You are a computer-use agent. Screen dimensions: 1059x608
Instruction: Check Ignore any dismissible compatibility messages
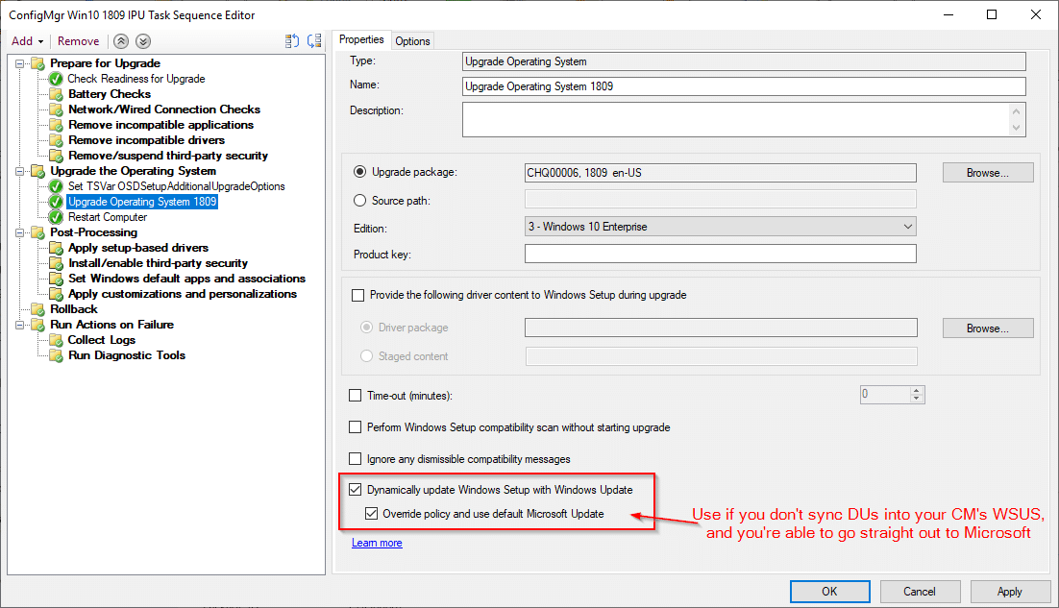pos(356,459)
